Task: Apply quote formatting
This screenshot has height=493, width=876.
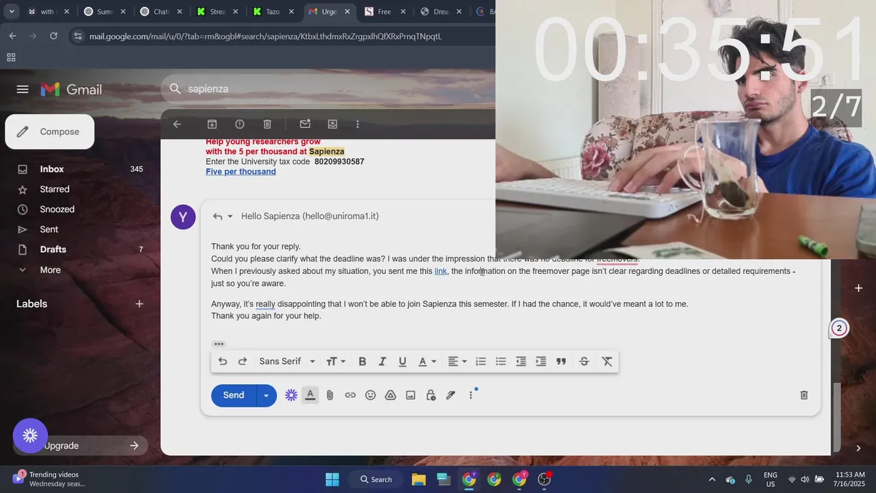Action: point(561,362)
